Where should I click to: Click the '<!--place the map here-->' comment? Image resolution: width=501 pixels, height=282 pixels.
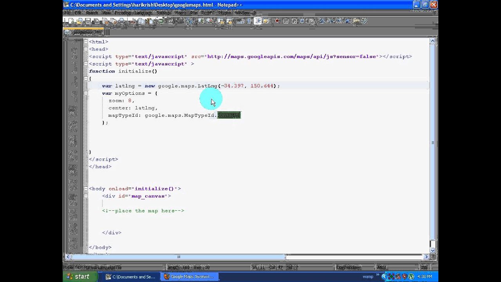coord(143,211)
